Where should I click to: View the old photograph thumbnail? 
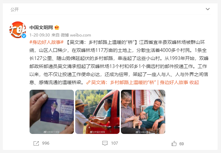point(52,112)
